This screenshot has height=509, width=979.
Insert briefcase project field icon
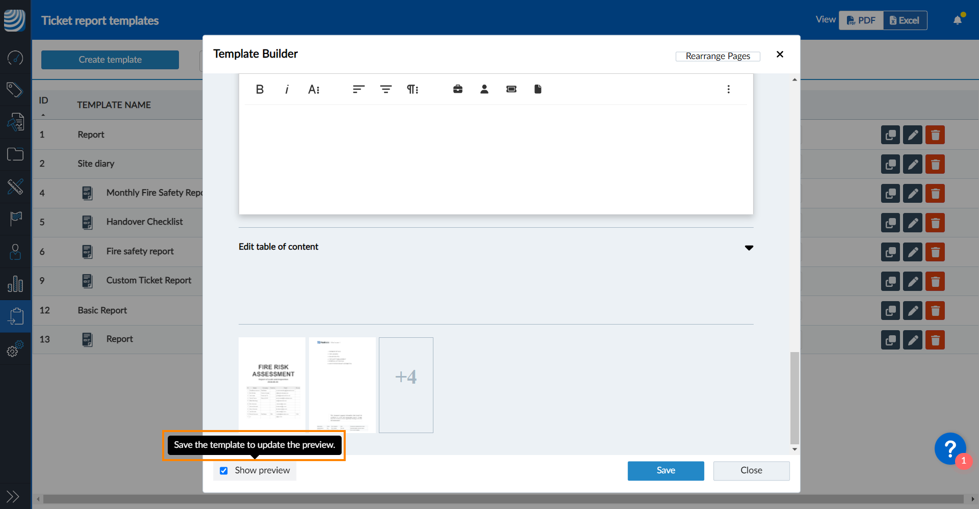pos(457,90)
